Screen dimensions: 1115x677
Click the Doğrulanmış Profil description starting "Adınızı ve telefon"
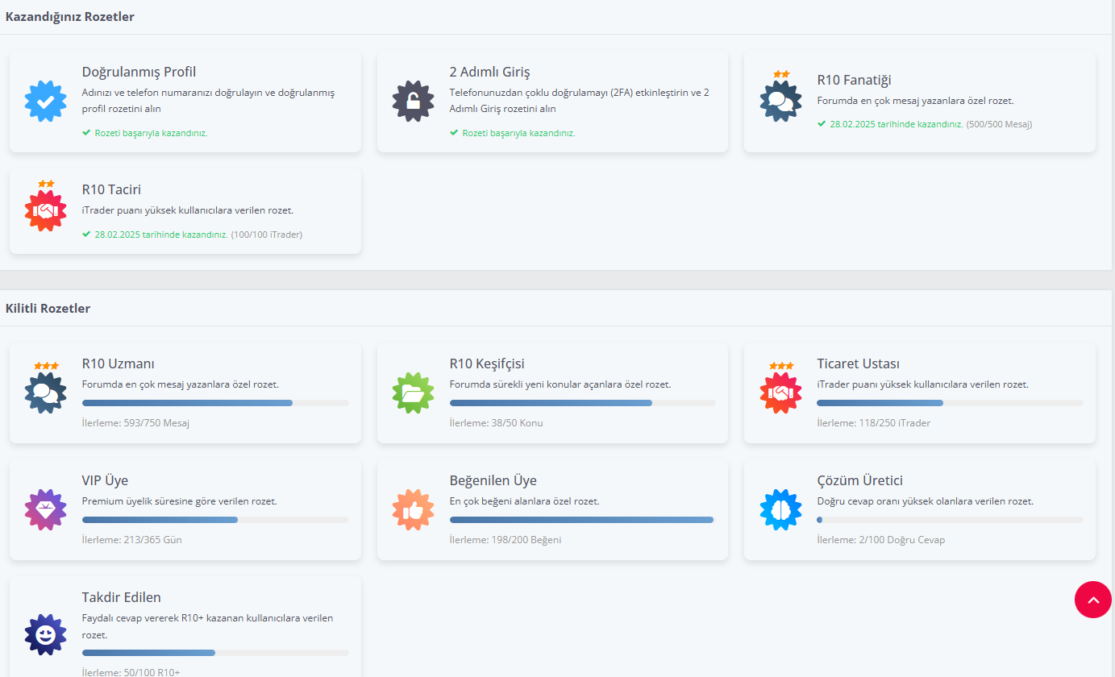[x=208, y=101]
